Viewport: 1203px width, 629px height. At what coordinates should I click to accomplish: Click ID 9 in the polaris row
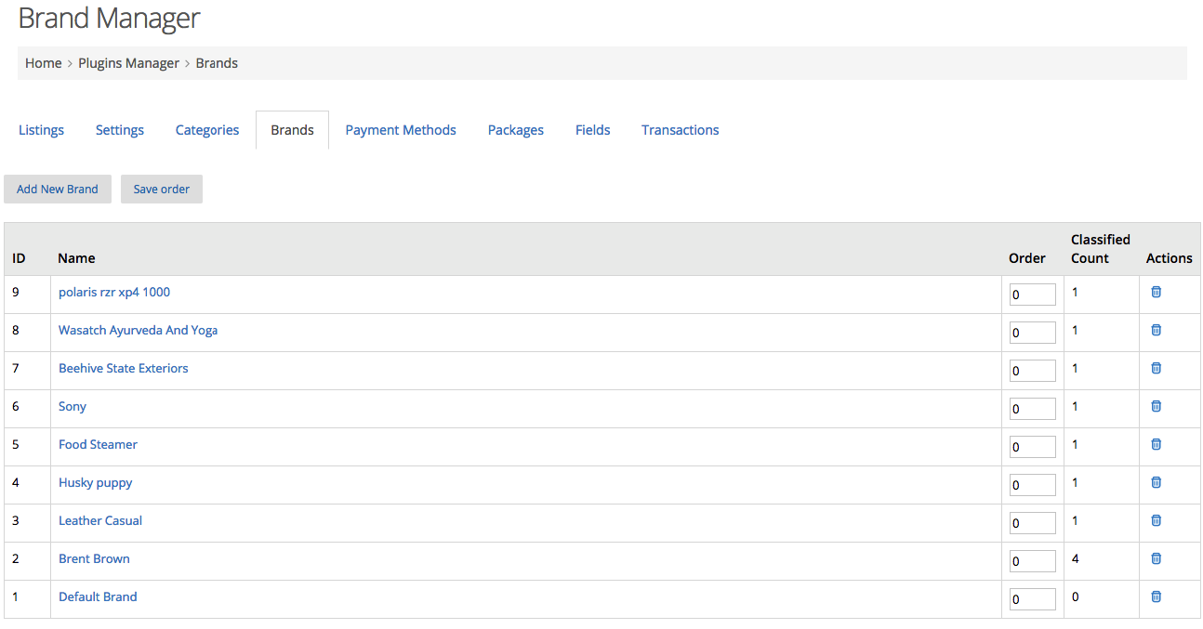[x=16, y=292]
